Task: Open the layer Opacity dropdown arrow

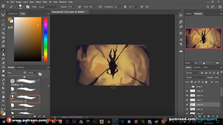Action: 221,77
